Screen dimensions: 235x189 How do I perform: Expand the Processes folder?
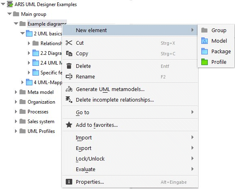click(x=16, y=111)
